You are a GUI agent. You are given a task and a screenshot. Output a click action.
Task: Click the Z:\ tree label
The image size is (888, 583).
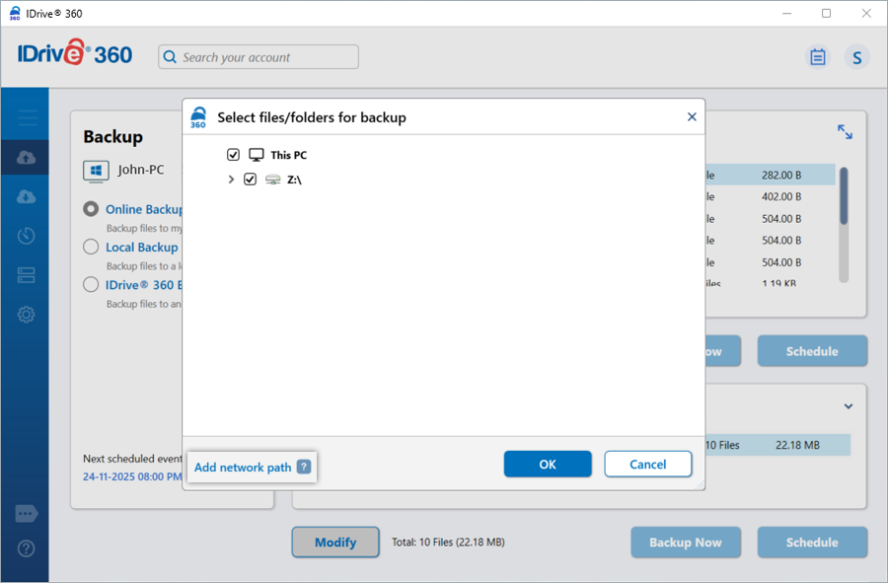pyautogui.click(x=294, y=180)
